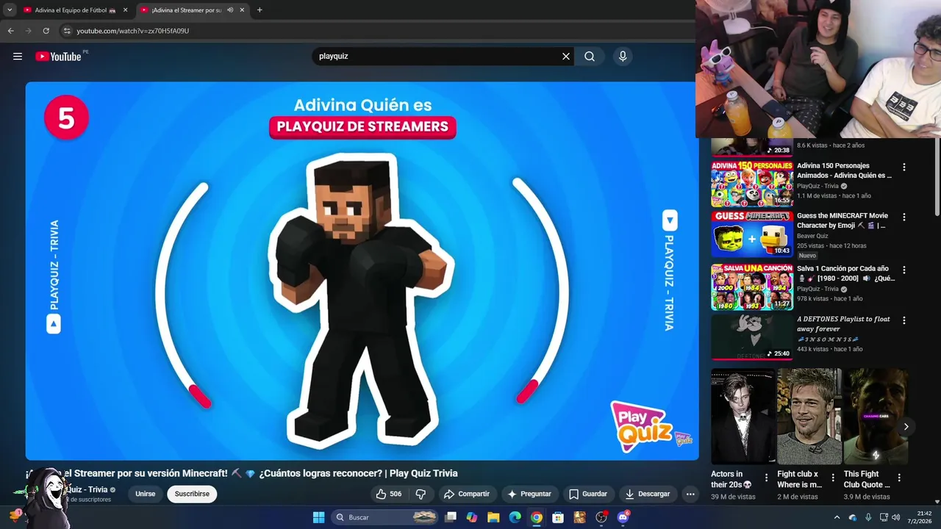Share the video using Compartir
The image size is (941, 529).
pos(467,494)
